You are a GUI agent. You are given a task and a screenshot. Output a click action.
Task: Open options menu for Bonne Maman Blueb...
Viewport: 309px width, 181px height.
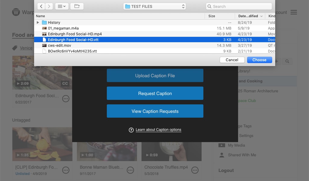130,170
